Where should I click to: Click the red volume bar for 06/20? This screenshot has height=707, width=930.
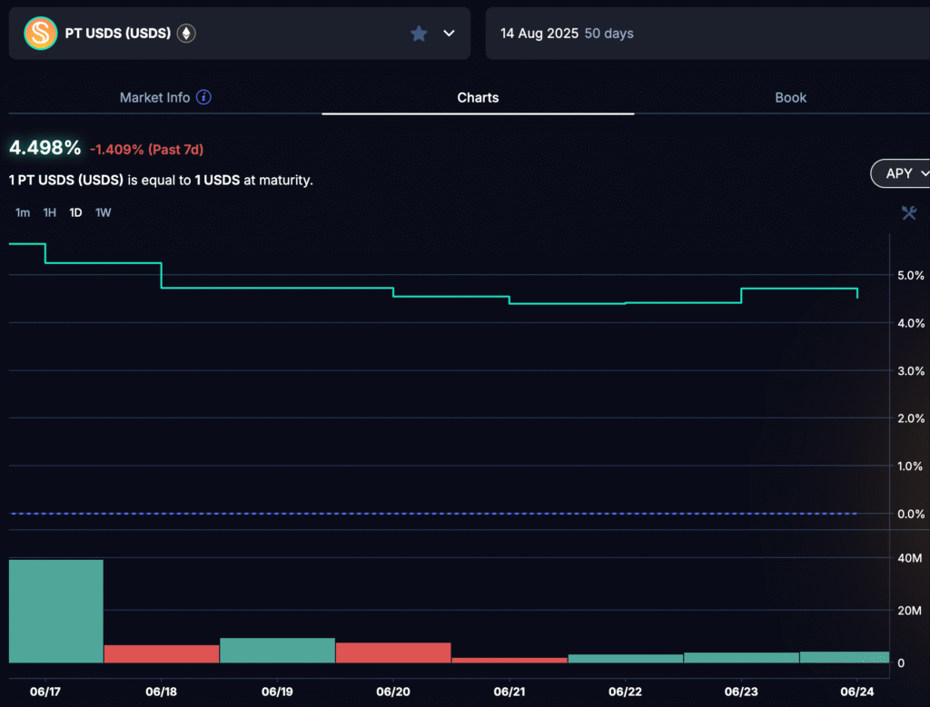coord(393,653)
